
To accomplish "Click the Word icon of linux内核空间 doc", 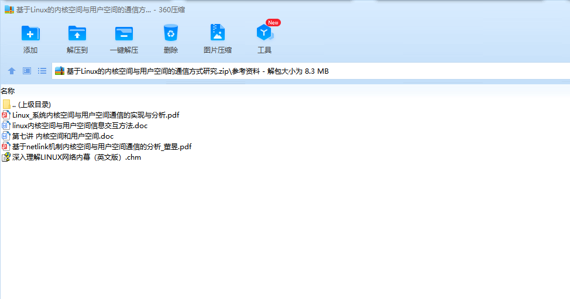I will [x=6, y=126].
